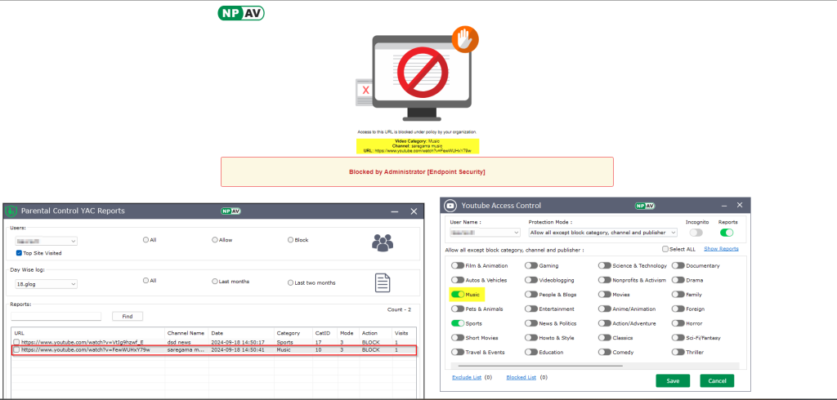The width and height of the screenshot is (837, 400).
Task: Open the Show Reports link
Action: pyautogui.click(x=721, y=249)
